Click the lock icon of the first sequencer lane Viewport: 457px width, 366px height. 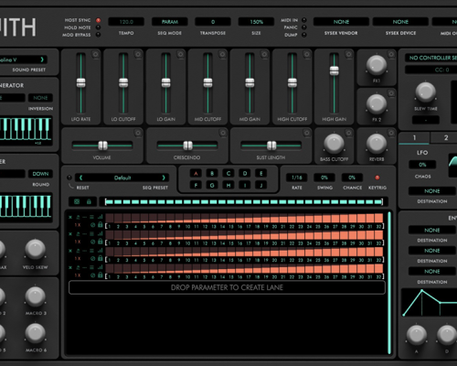point(101,225)
